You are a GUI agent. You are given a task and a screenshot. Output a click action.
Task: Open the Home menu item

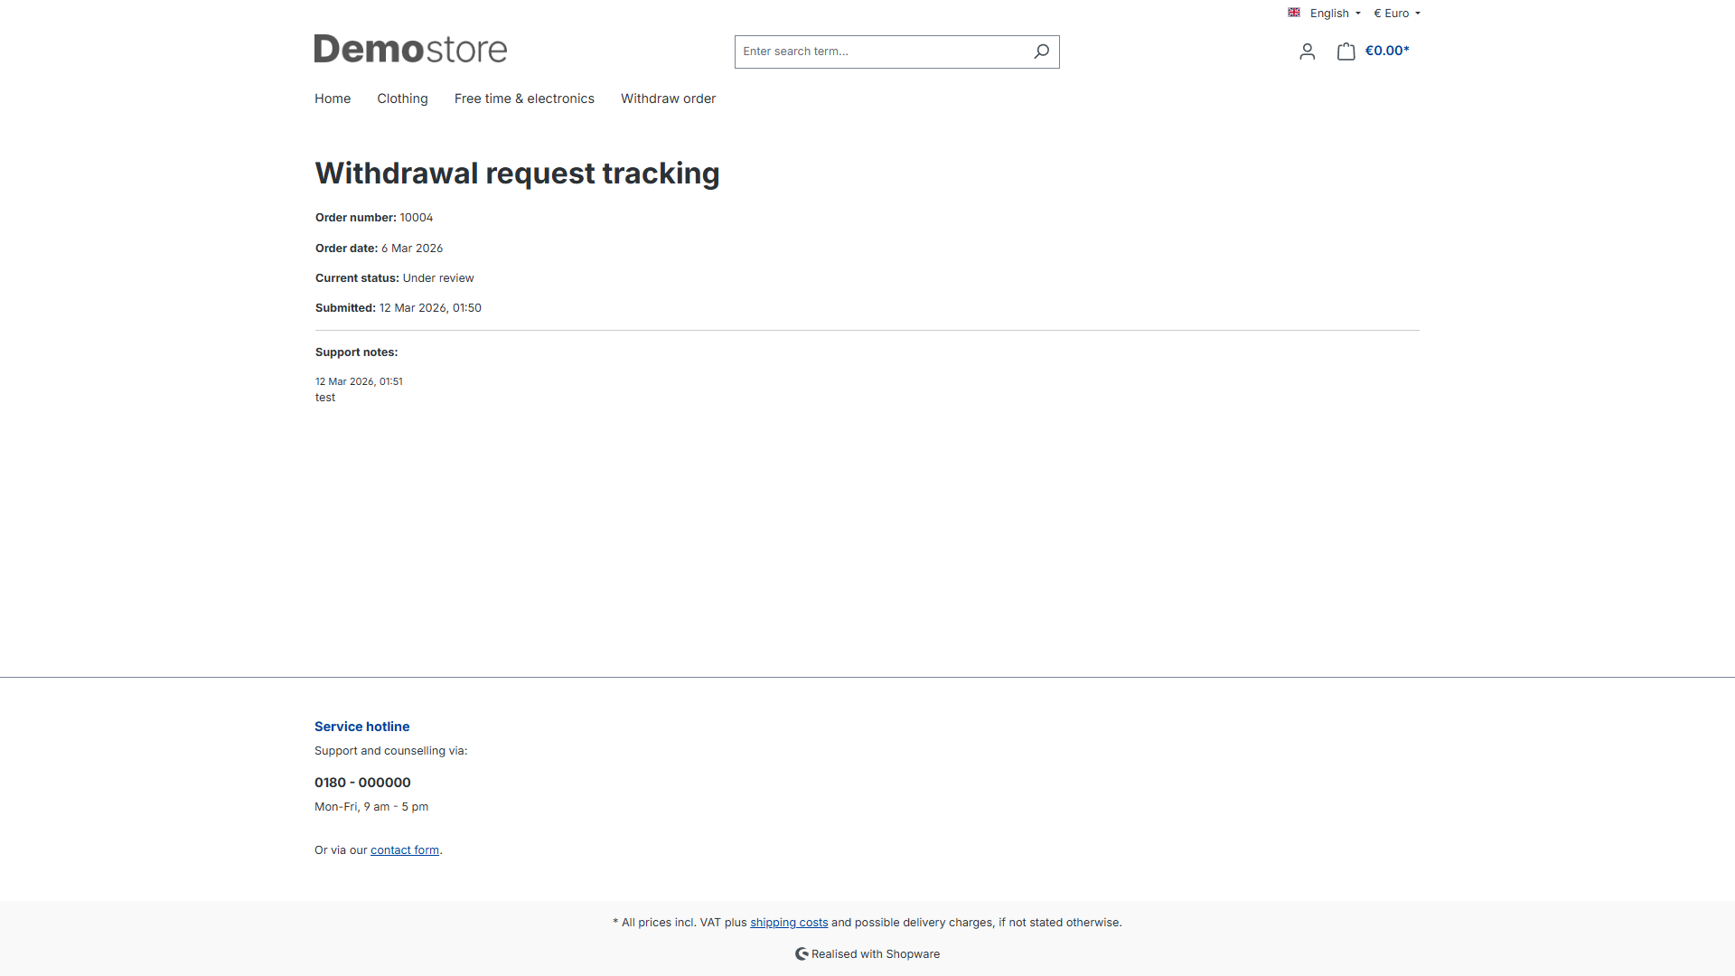pos(333,99)
